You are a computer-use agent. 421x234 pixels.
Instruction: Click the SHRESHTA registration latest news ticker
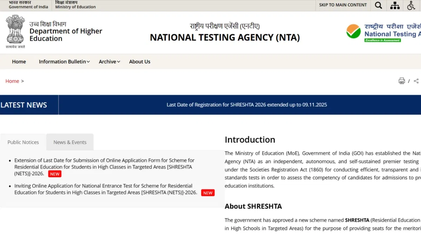point(247,105)
